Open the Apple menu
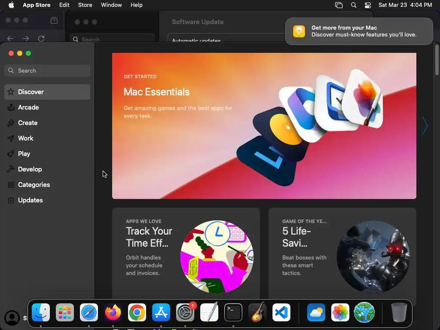The width and height of the screenshot is (440, 330). coord(11,5)
